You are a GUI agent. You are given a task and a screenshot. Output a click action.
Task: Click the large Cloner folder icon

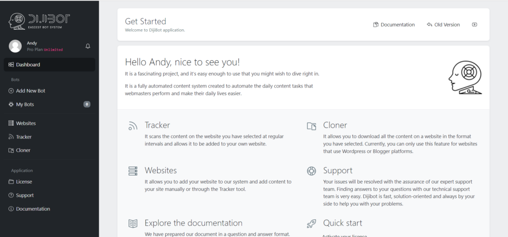tap(312, 126)
